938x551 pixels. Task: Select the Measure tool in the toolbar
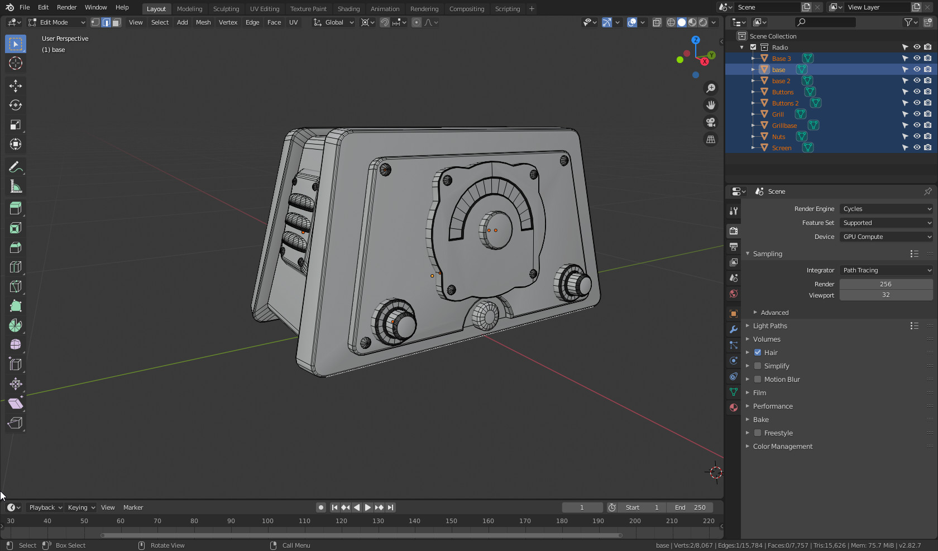coord(16,186)
